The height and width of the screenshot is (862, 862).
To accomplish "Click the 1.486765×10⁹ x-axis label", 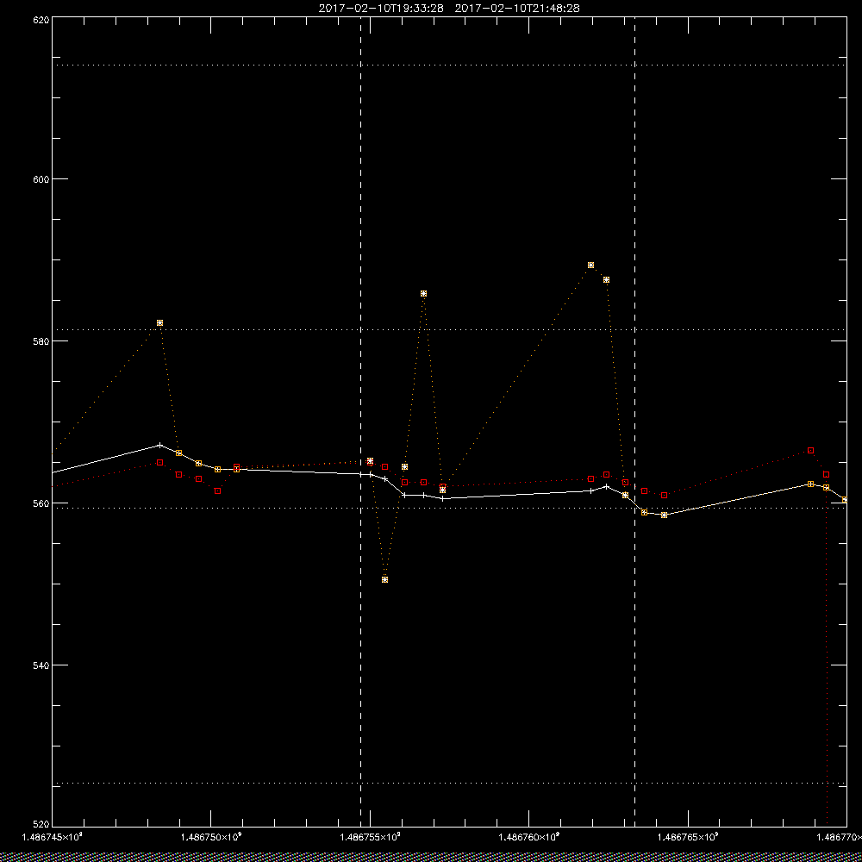I will point(688,837).
